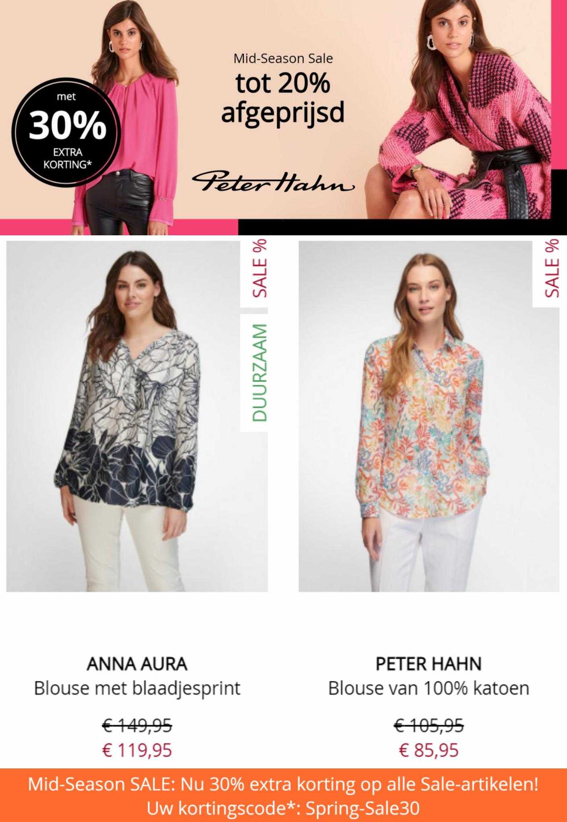567x822 pixels.
Task: Click the 'tot 20% afgeprijsd' banner headline
Action: point(283,98)
